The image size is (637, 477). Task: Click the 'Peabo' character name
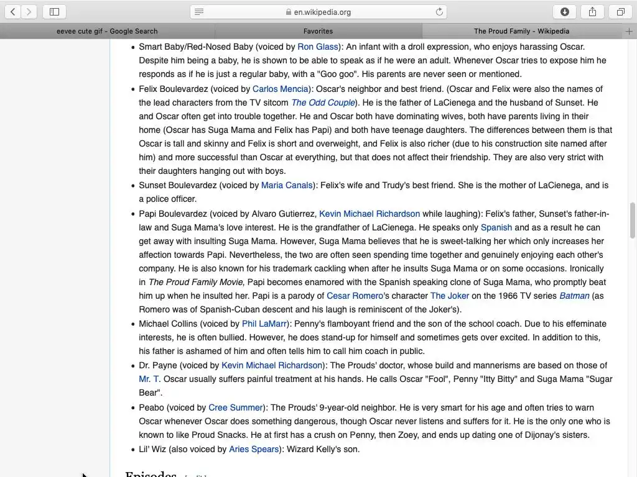[152, 407]
